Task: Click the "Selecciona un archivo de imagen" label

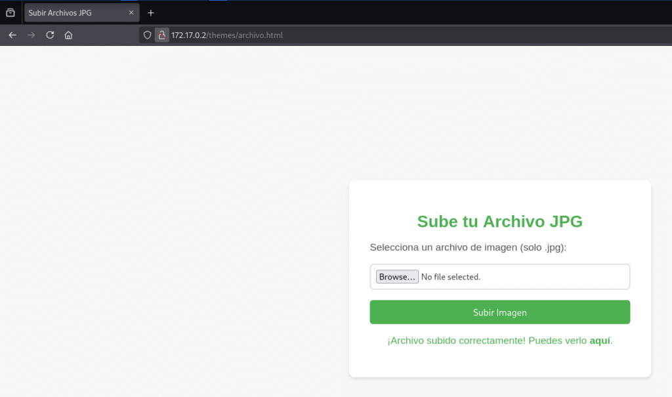Action: [467, 247]
